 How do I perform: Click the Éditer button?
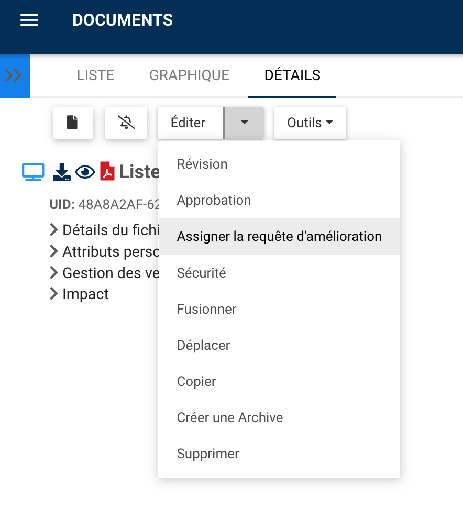(x=189, y=123)
